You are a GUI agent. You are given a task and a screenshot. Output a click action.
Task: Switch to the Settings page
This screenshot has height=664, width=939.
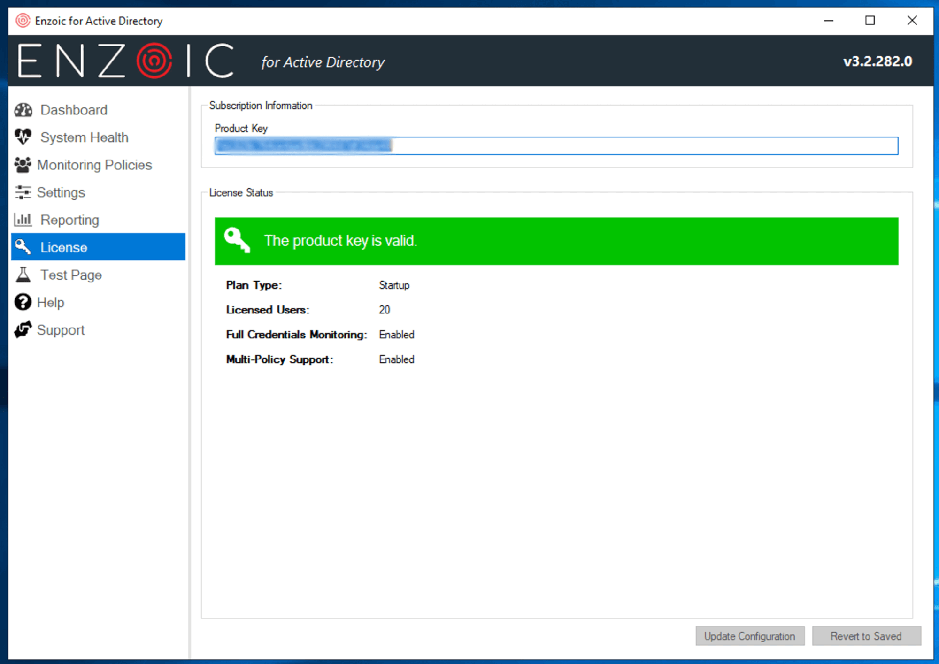pyautogui.click(x=98, y=192)
